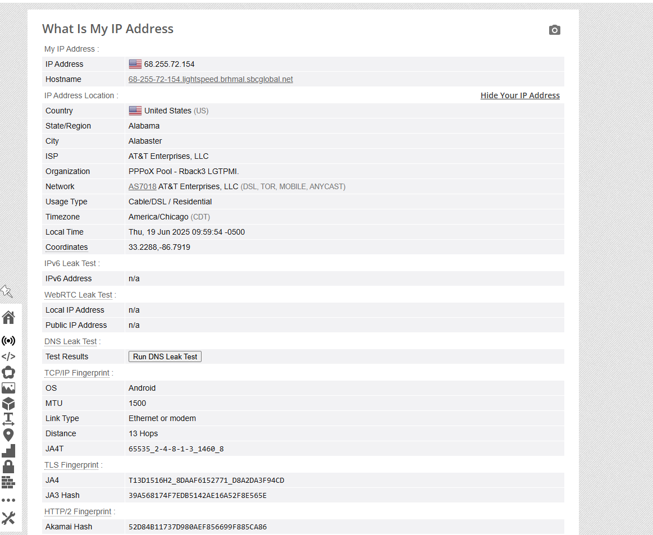
Task: Click the padlock icon in sidebar
Action: (x=8, y=467)
